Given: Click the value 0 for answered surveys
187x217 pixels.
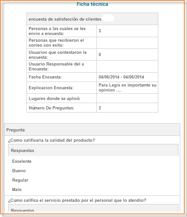Looking at the screenshot, I should click(x=100, y=55).
